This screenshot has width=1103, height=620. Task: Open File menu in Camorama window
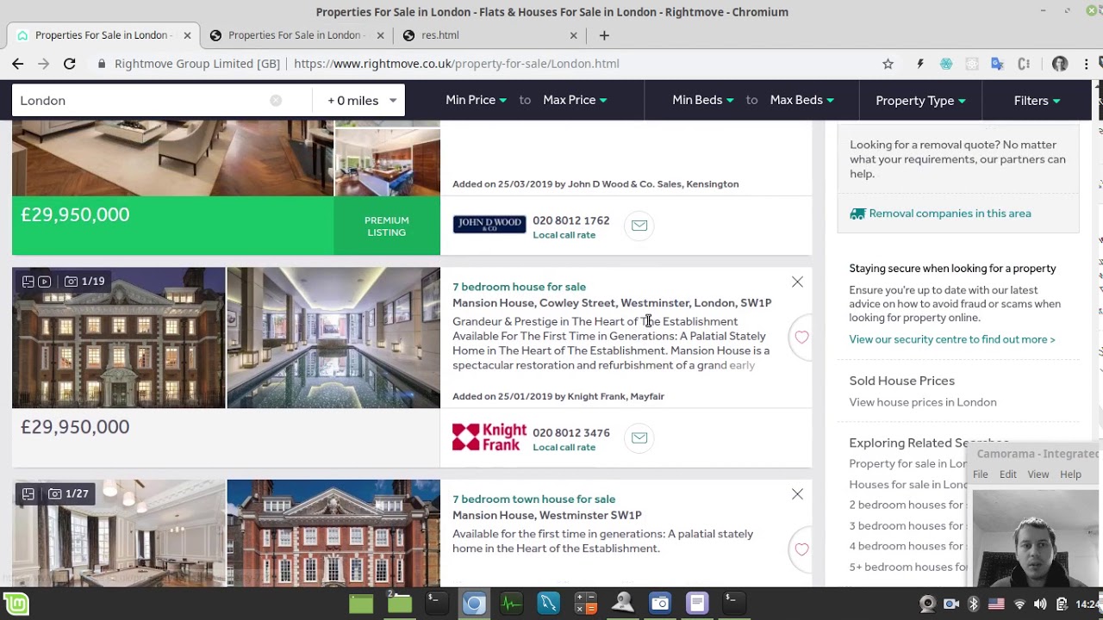[981, 474]
